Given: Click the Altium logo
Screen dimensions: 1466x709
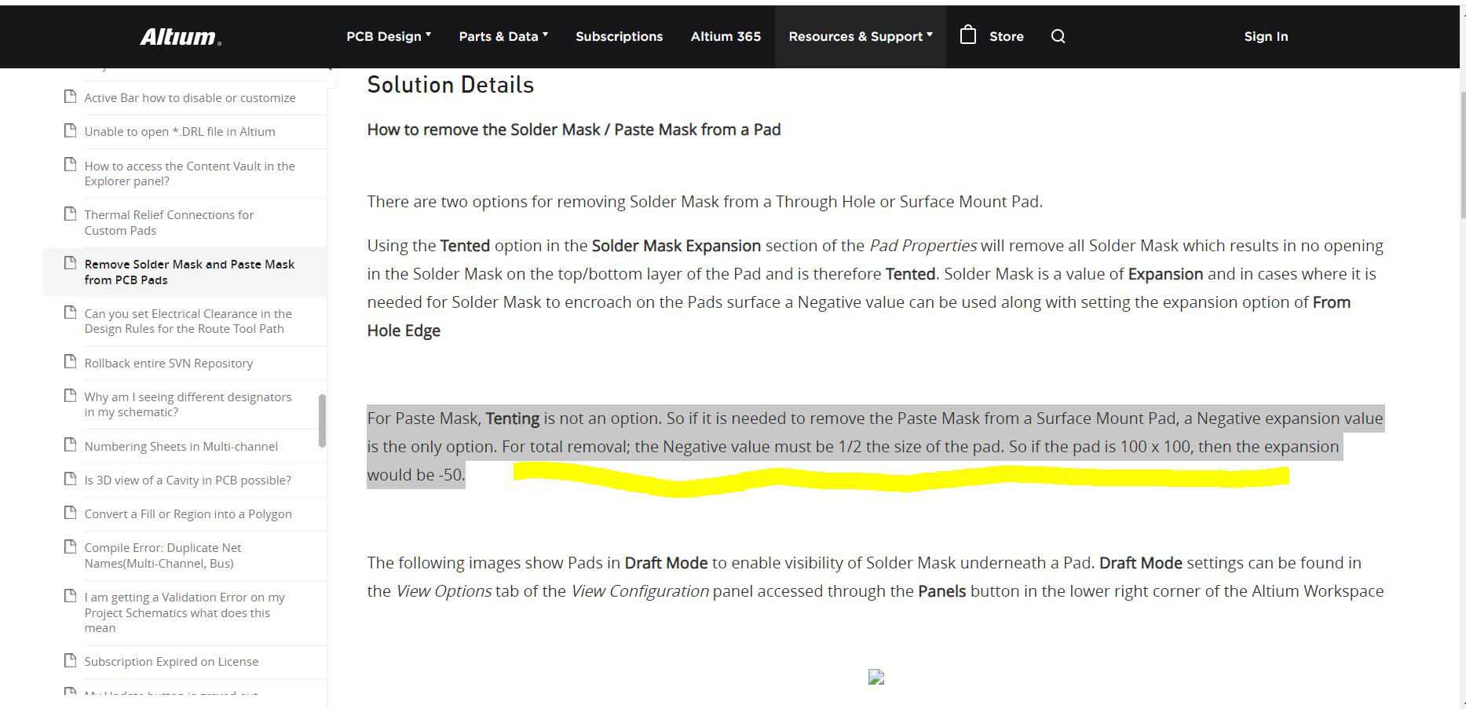Looking at the screenshot, I should [x=180, y=37].
